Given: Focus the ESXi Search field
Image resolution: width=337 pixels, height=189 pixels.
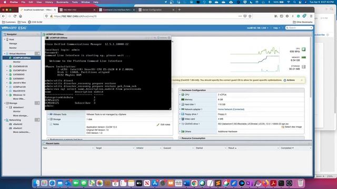Looking at the screenshot, I should tap(299, 28).
